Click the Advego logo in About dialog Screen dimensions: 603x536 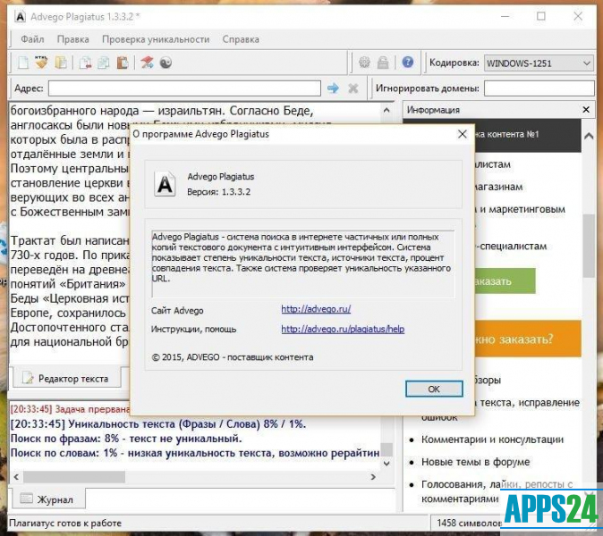coord(165,184)
